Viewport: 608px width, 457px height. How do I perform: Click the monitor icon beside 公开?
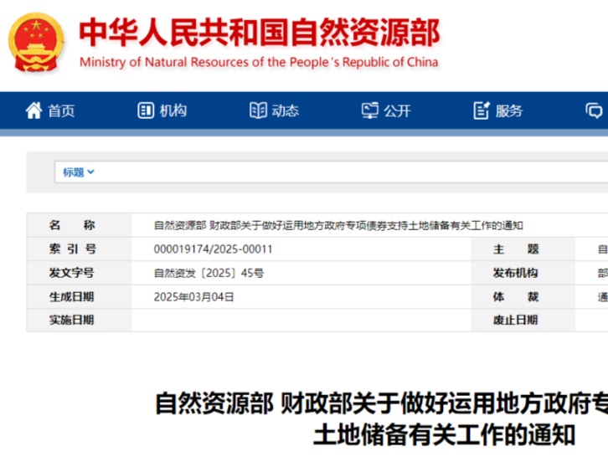[370, 110]
